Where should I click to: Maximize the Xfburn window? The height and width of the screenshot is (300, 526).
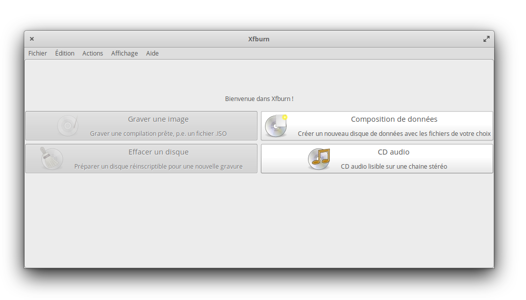[x=487, y=39]
